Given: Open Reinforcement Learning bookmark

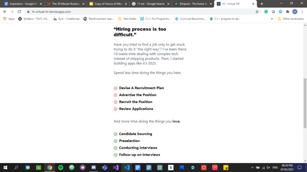Looking at the screenshot, I should click(99, 19).
